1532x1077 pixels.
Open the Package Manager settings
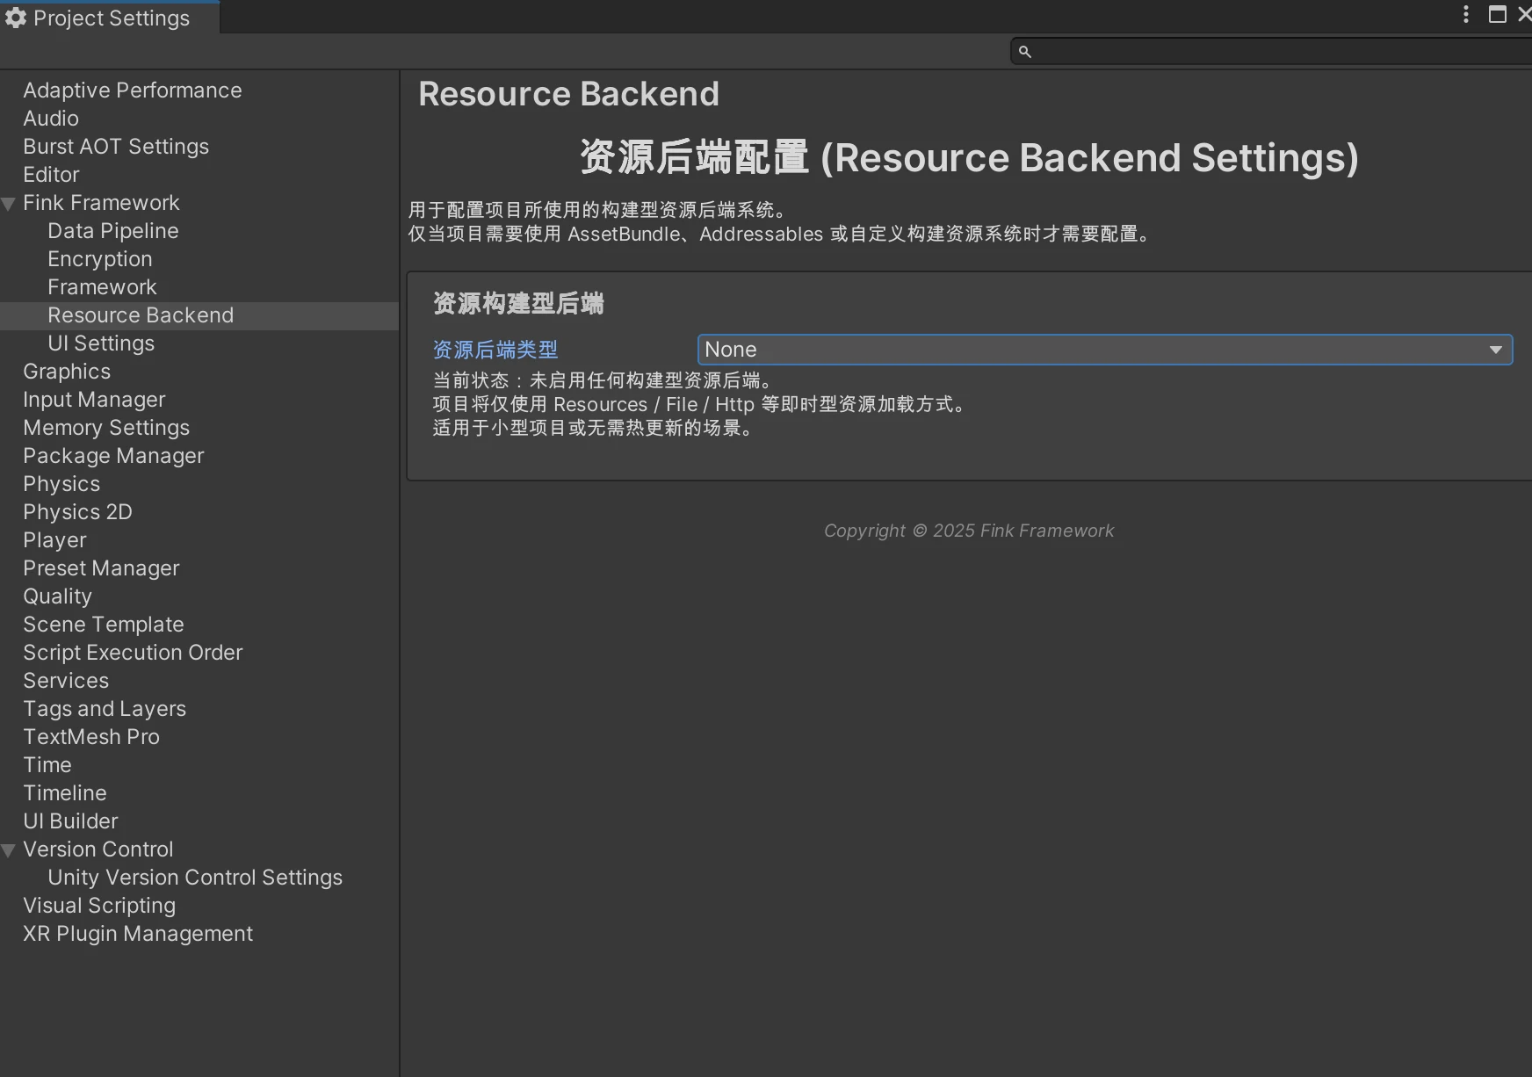coord(113,456)
